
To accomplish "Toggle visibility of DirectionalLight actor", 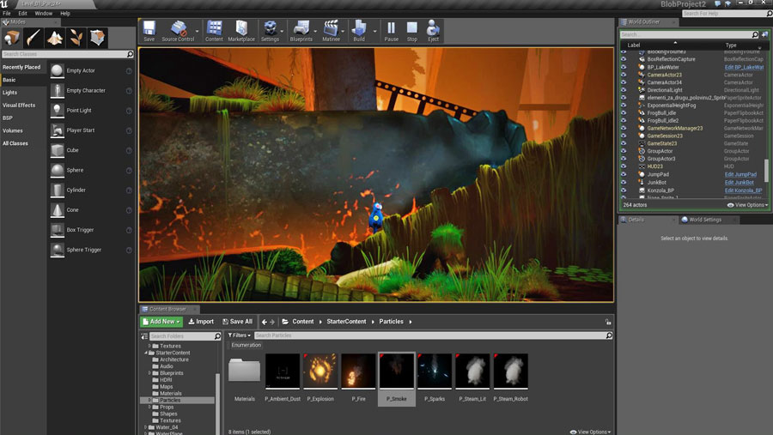I will click(x=624, y=90).
